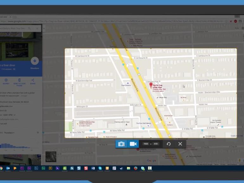Open Firefox from the taskbar
Screen dimensions: 244x183
(x=136, y=168)
